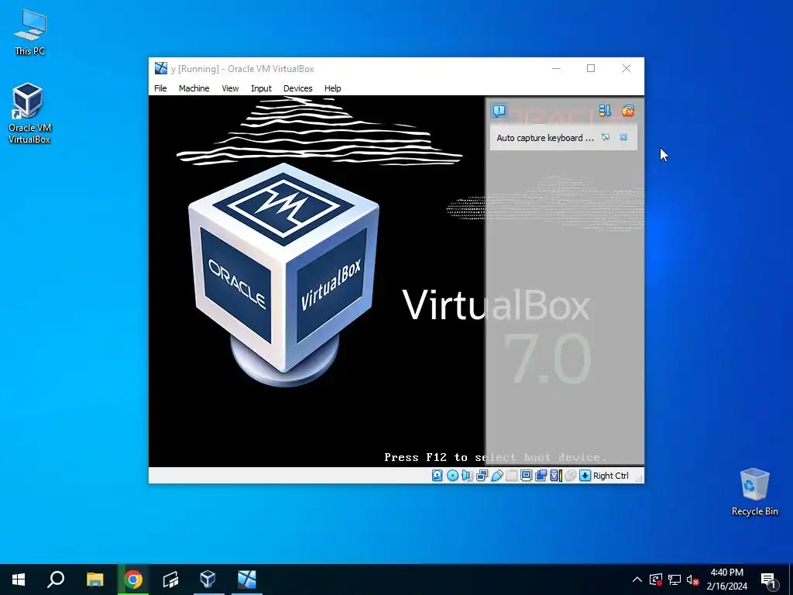Open the Help menu

point(332,88)
